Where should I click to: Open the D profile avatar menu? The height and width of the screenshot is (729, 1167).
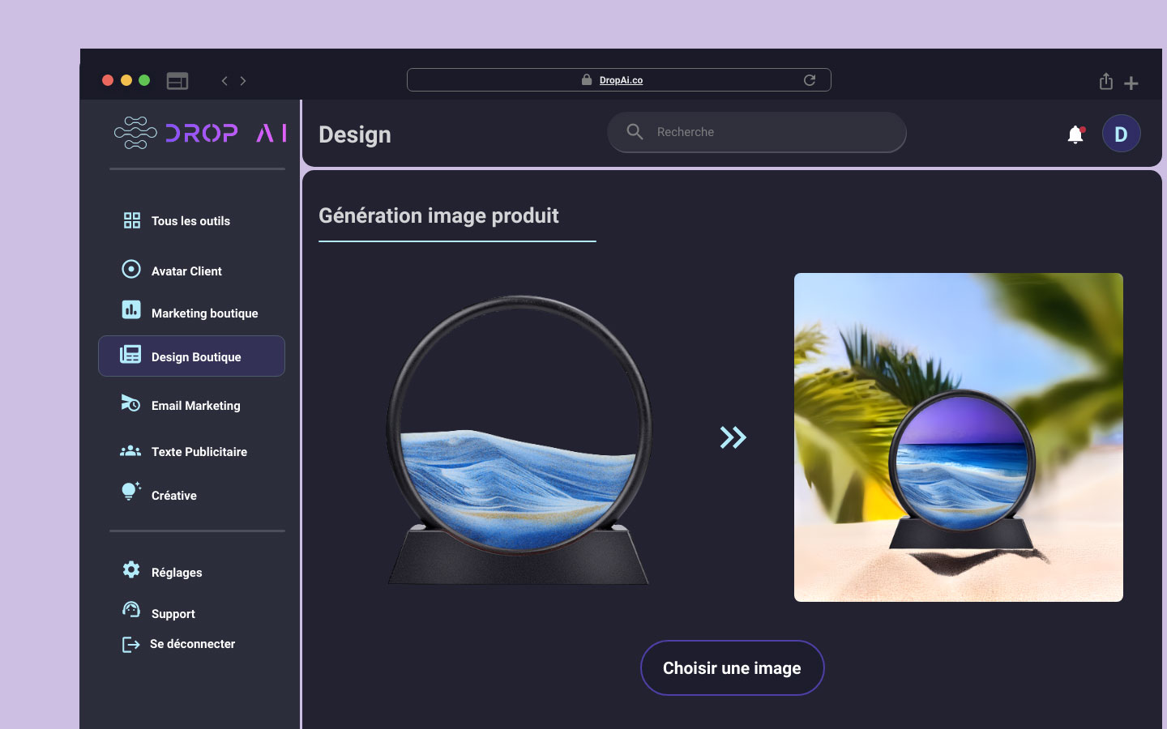[1122, 133]
